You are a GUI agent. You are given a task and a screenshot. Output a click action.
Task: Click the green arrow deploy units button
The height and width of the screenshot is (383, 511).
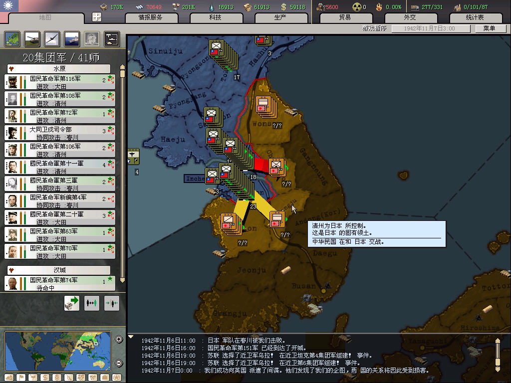72,303
